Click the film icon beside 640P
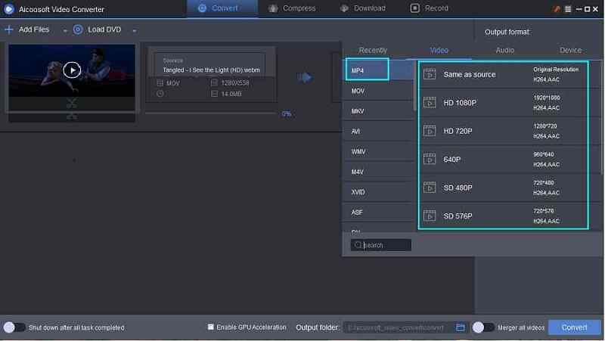This screenshot has height=341, width=605. tap(430, 159)
